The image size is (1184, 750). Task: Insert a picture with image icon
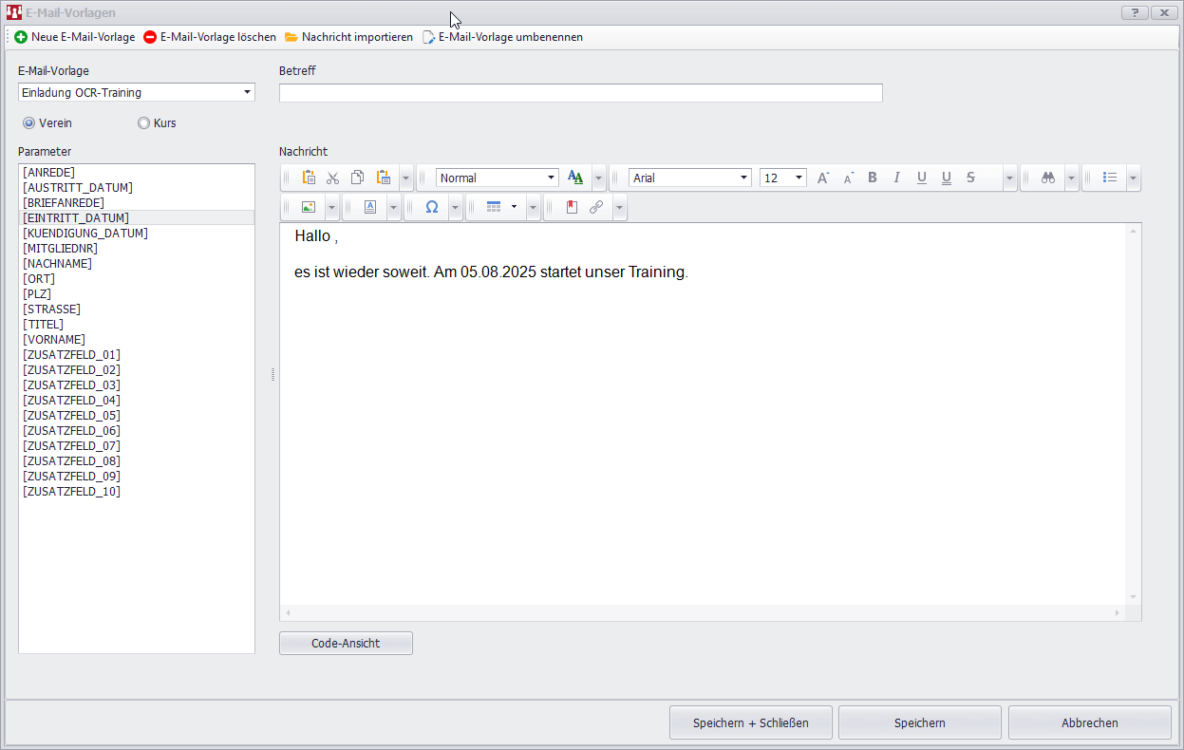coord(308,207)
